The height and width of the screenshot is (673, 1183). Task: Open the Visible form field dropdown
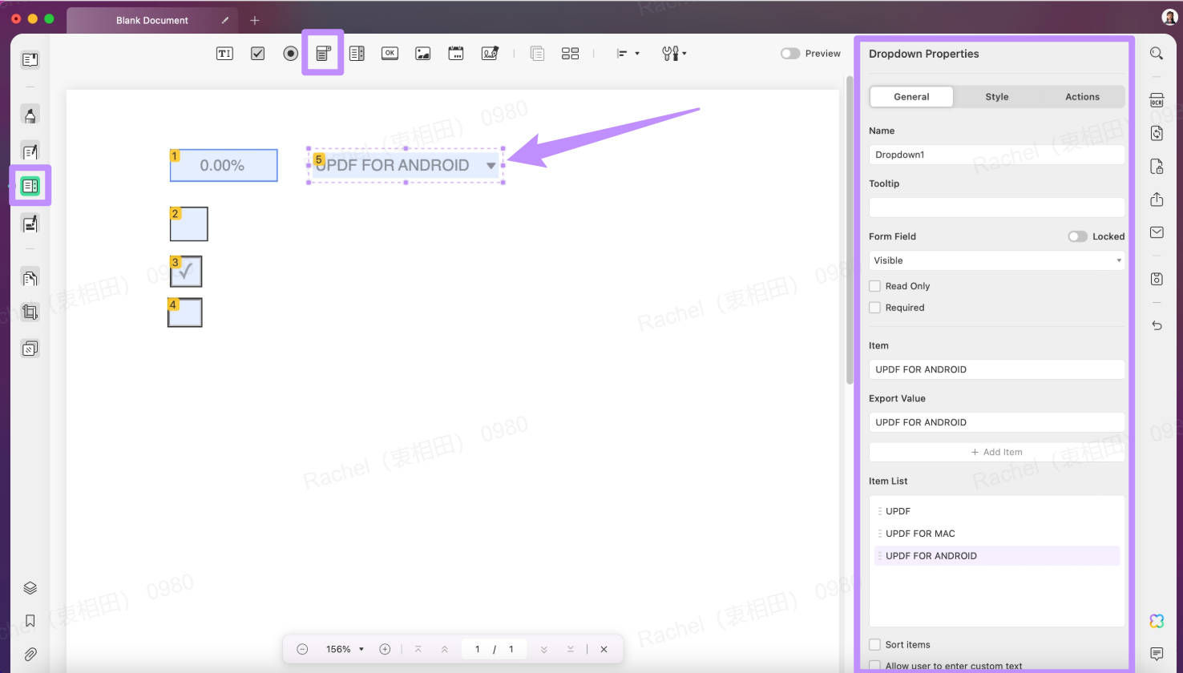pyautogui.click(x=996, y=260)
